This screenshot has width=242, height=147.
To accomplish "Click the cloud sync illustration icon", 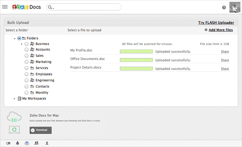I will pyautogui.click(x=14, y=117).
